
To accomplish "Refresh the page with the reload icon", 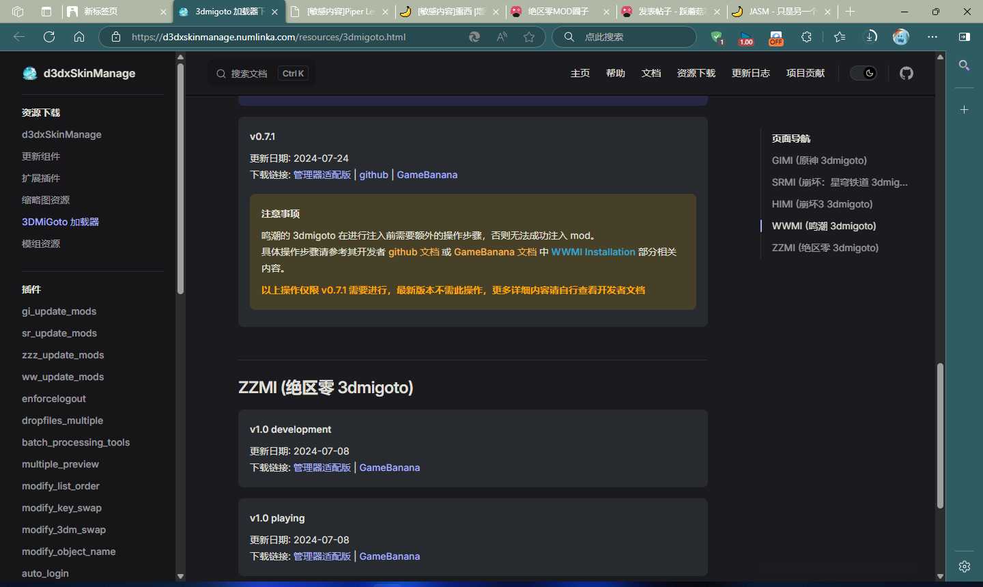I will 48,37.
